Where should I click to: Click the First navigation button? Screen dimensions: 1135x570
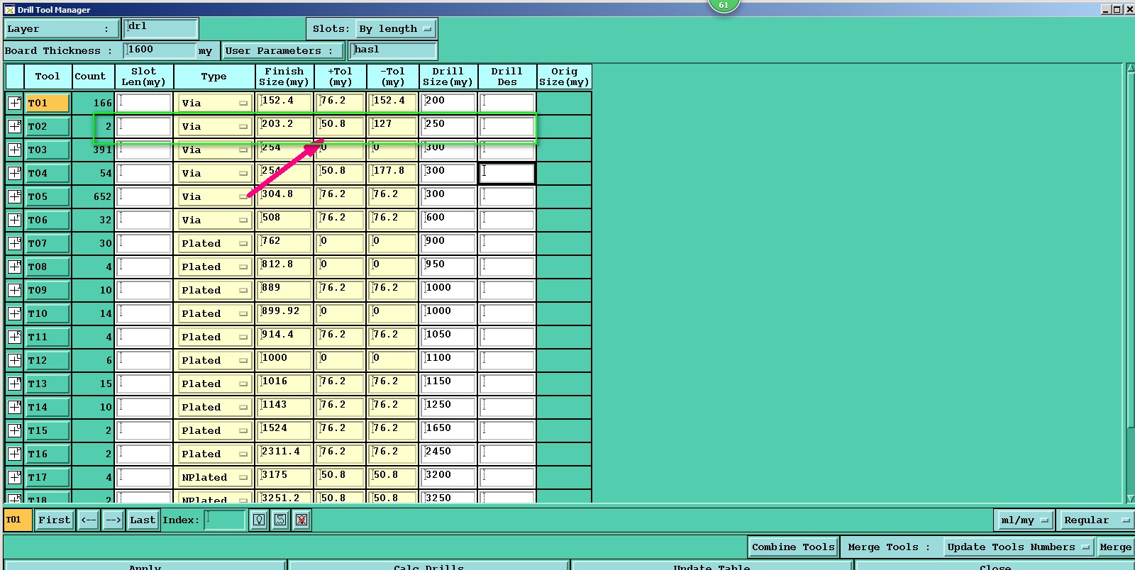(x=55, y=520)
